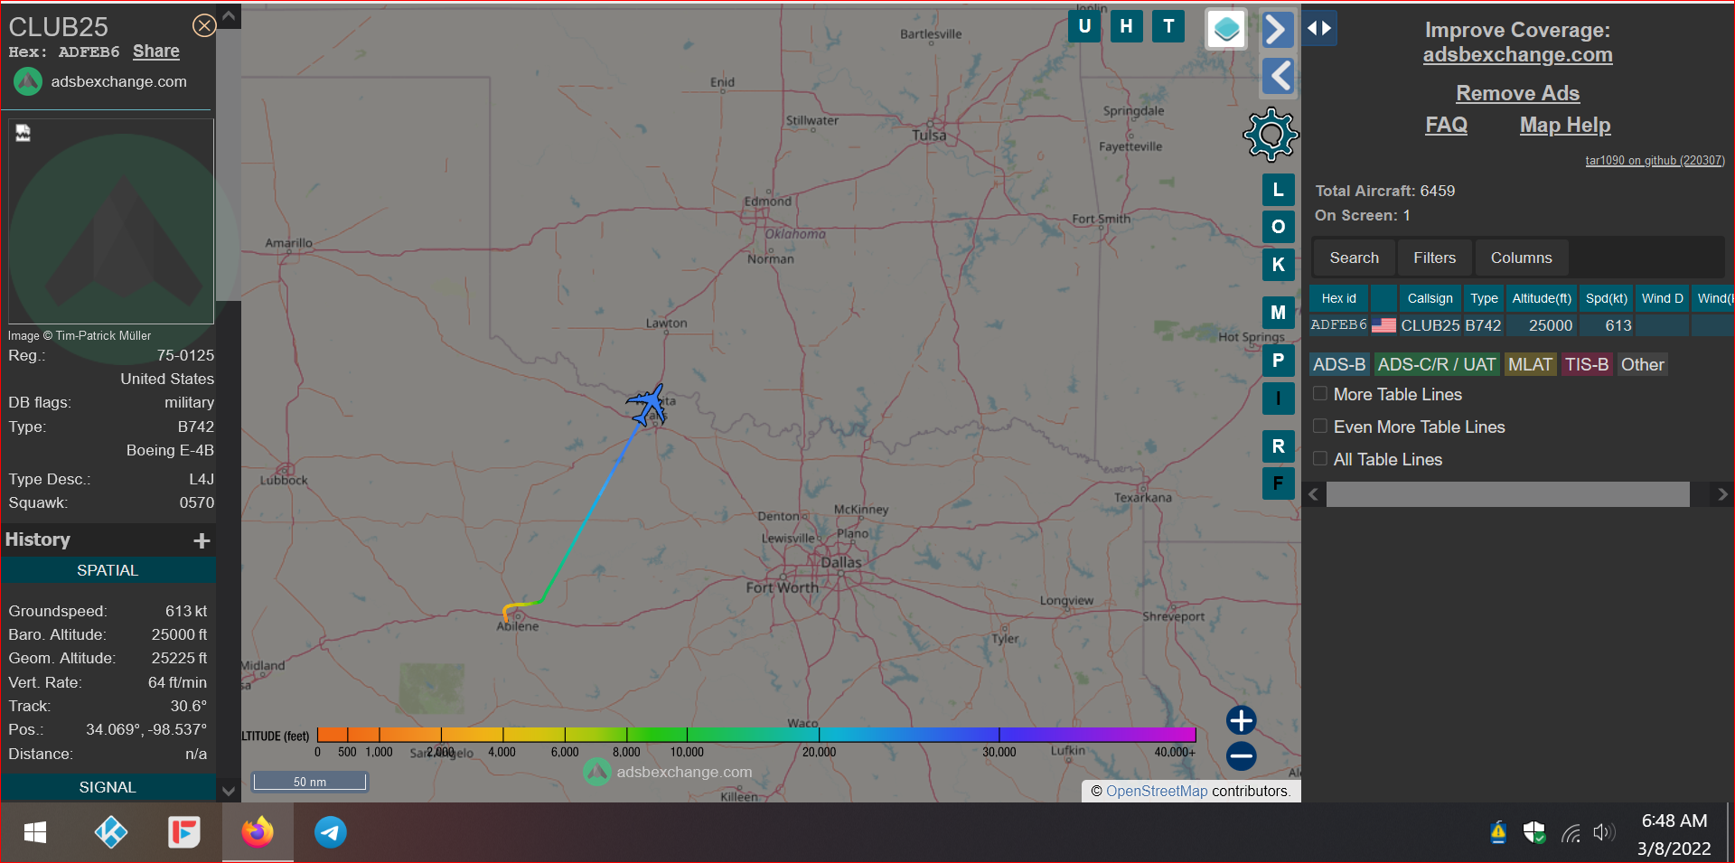Check Even More Table Lines
1735x863 pixels.
pos(1320,427)
